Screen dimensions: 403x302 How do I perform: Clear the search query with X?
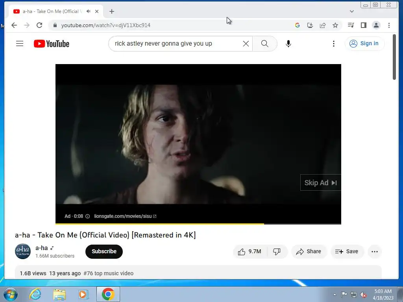pyautogui.click(x=246, y=44)
